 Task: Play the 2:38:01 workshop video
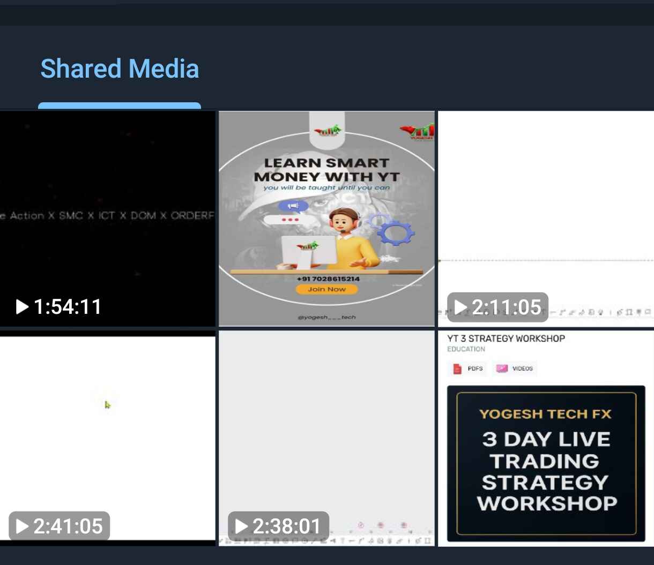(241, 526)
